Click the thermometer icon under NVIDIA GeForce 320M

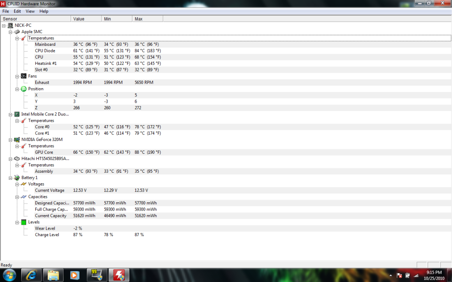point(24,146)
